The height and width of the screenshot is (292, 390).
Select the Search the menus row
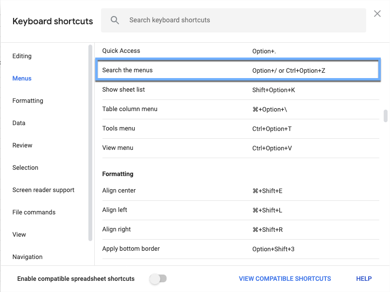coord(238,70)
